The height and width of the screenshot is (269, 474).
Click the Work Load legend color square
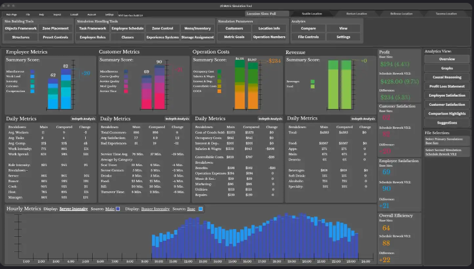(33, 76)
